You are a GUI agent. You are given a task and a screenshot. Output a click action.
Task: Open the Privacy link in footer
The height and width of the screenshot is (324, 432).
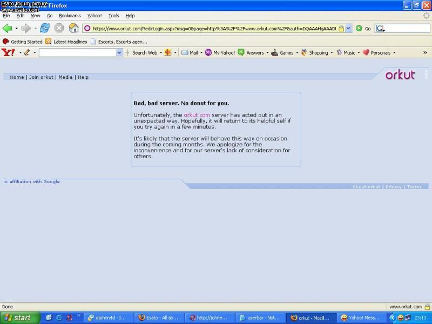pos(393,187)
